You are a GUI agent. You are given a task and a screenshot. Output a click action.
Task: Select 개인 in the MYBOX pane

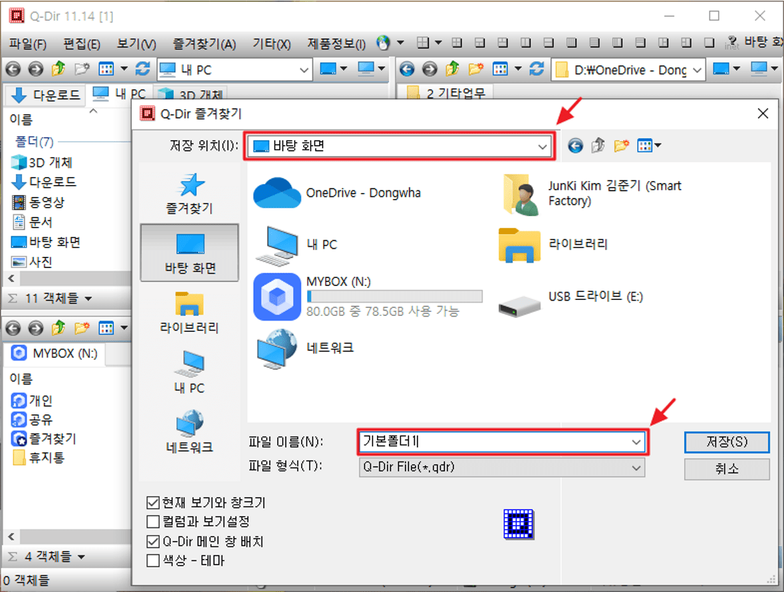pos(32,400)
